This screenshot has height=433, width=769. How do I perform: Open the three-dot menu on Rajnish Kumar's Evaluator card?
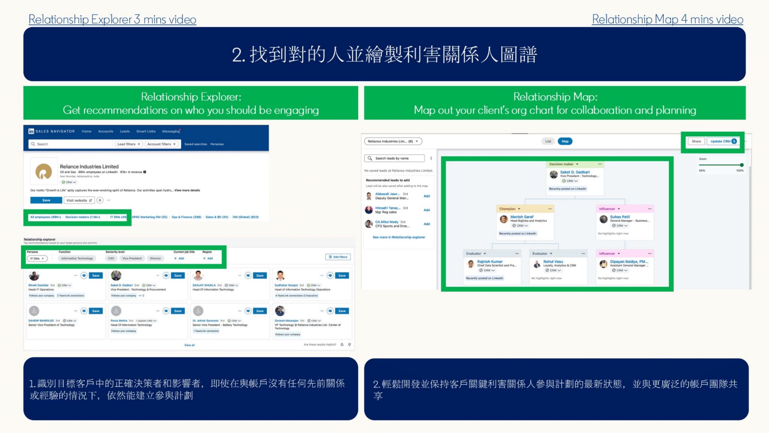pyautogui.click(x=517, y=254)
